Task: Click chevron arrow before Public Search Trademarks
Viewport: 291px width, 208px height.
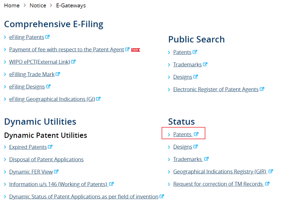Action: click(x=169, y=65)
